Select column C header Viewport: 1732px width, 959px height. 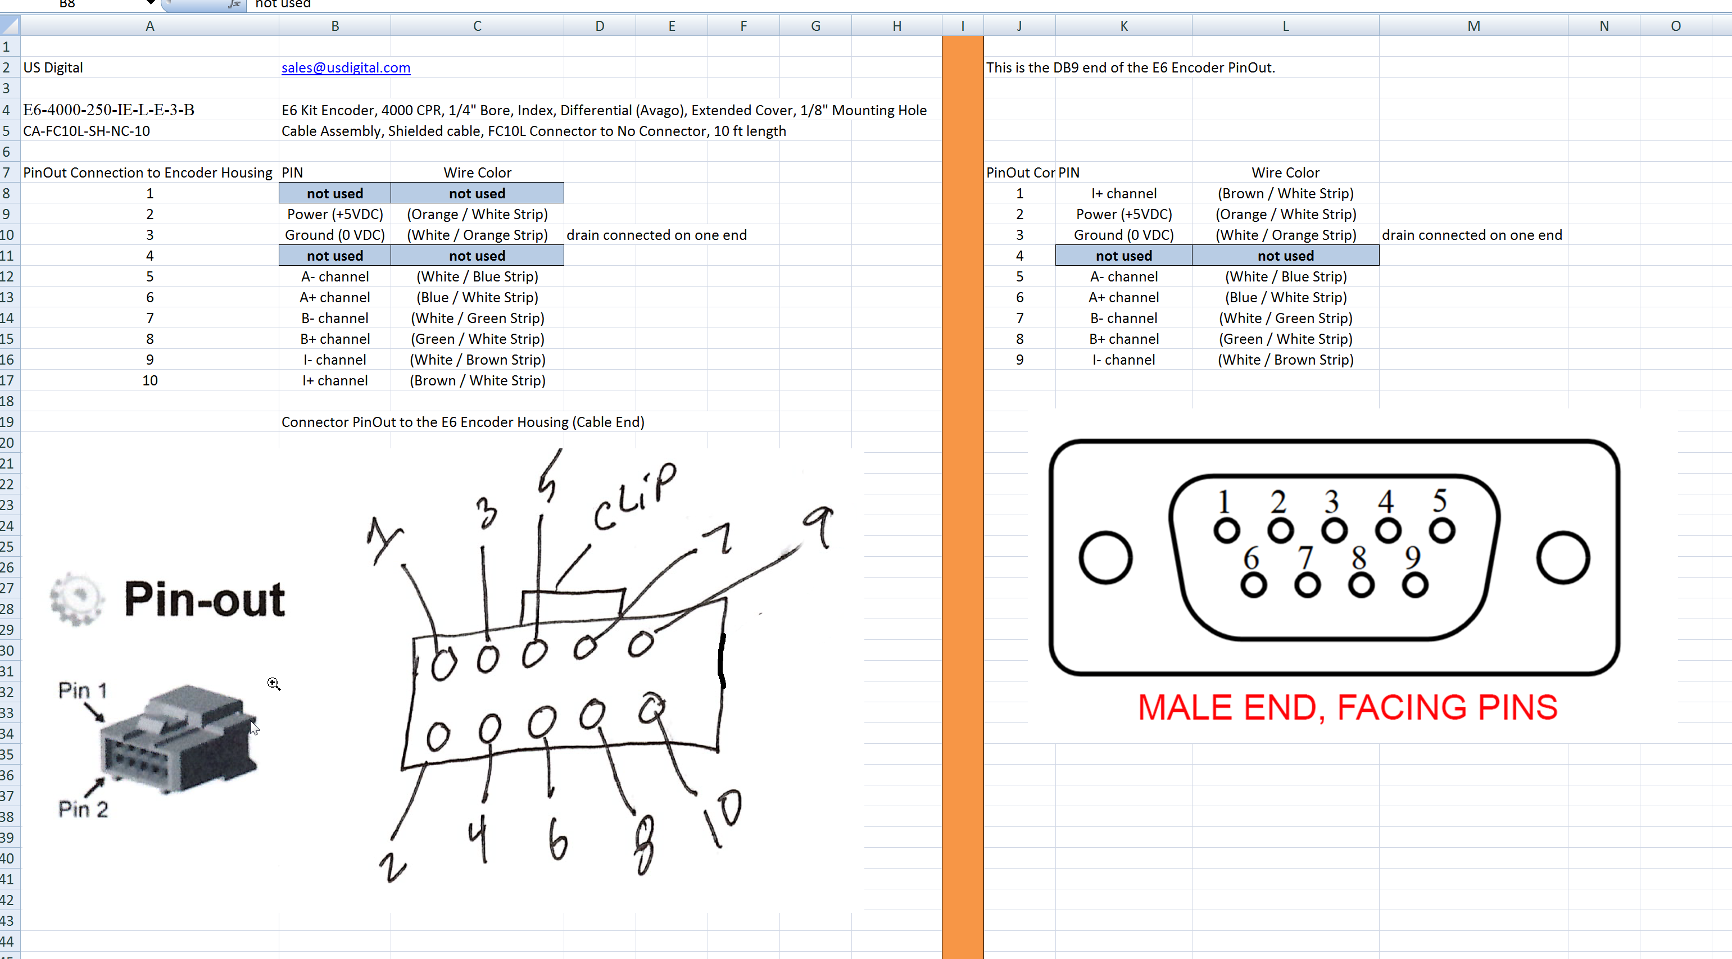point(477,25)
